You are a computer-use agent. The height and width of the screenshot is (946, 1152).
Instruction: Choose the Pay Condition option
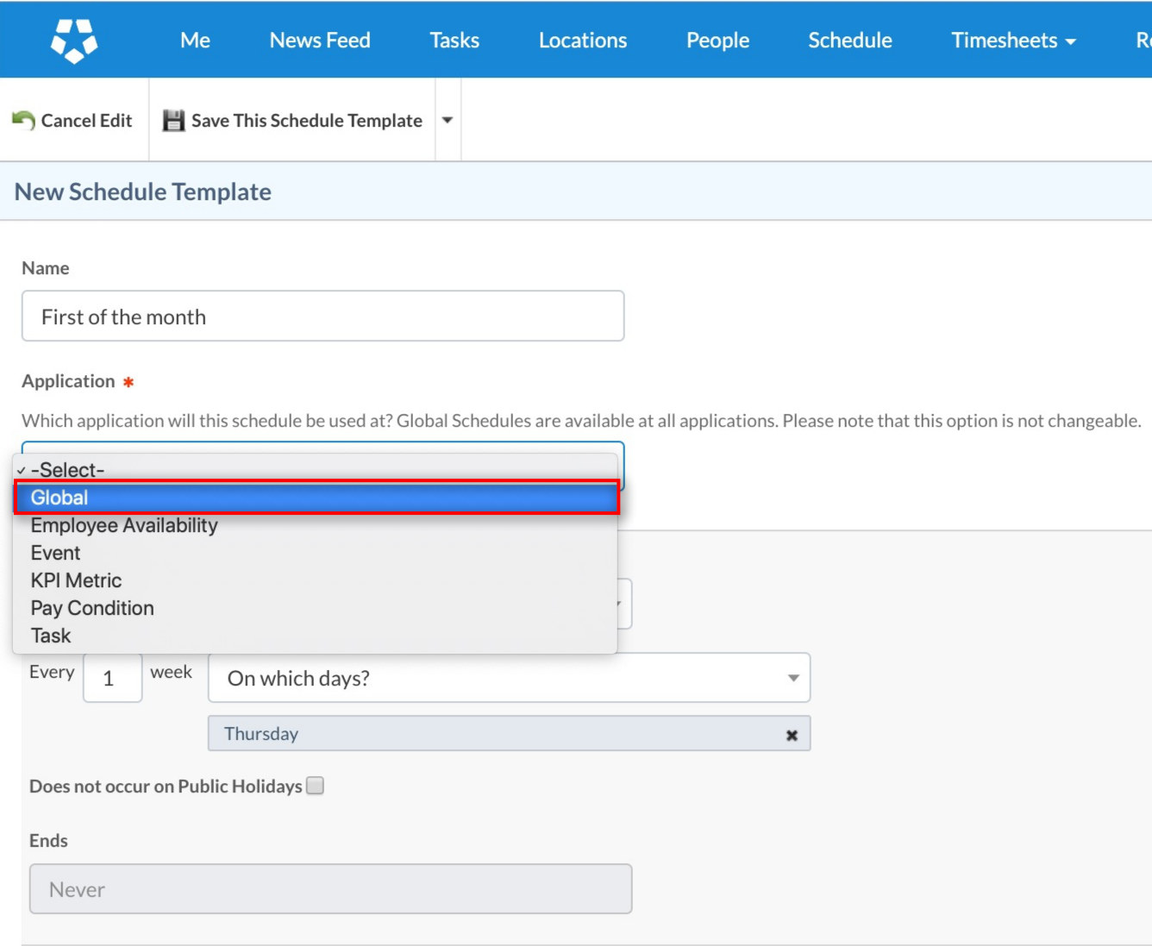[92, 608]
